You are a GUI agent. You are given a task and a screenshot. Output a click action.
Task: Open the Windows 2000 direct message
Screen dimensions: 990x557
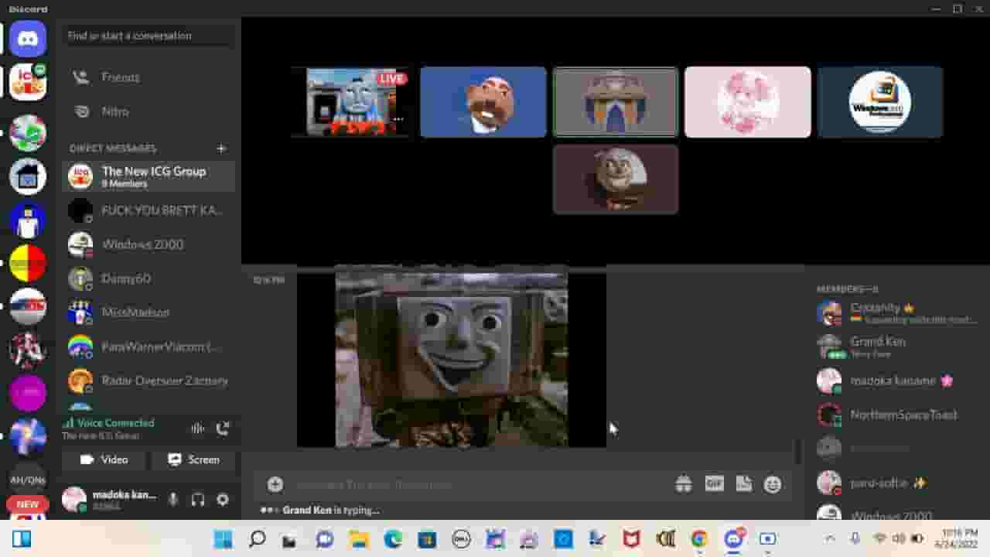(x=148, y=244)
